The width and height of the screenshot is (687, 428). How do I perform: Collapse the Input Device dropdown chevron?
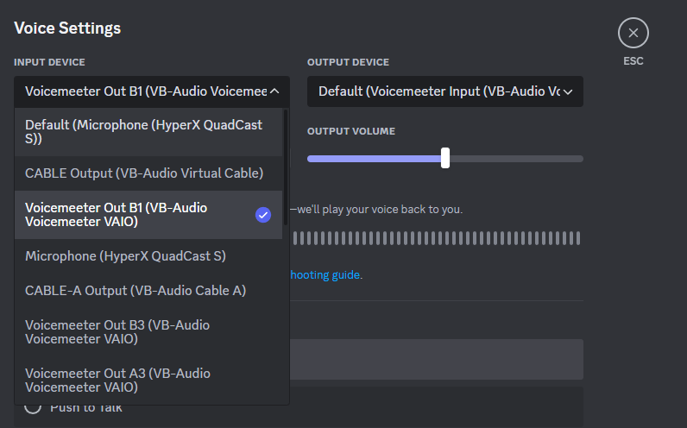(274, 91)
